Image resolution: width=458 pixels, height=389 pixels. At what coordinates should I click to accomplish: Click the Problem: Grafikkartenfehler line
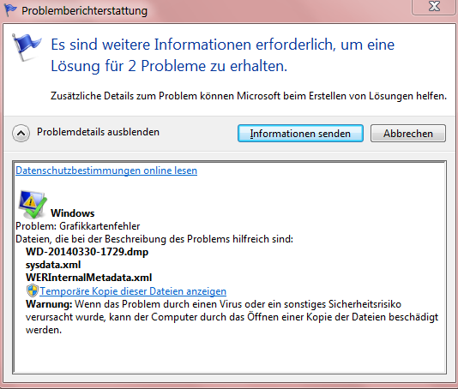(78, 226)
